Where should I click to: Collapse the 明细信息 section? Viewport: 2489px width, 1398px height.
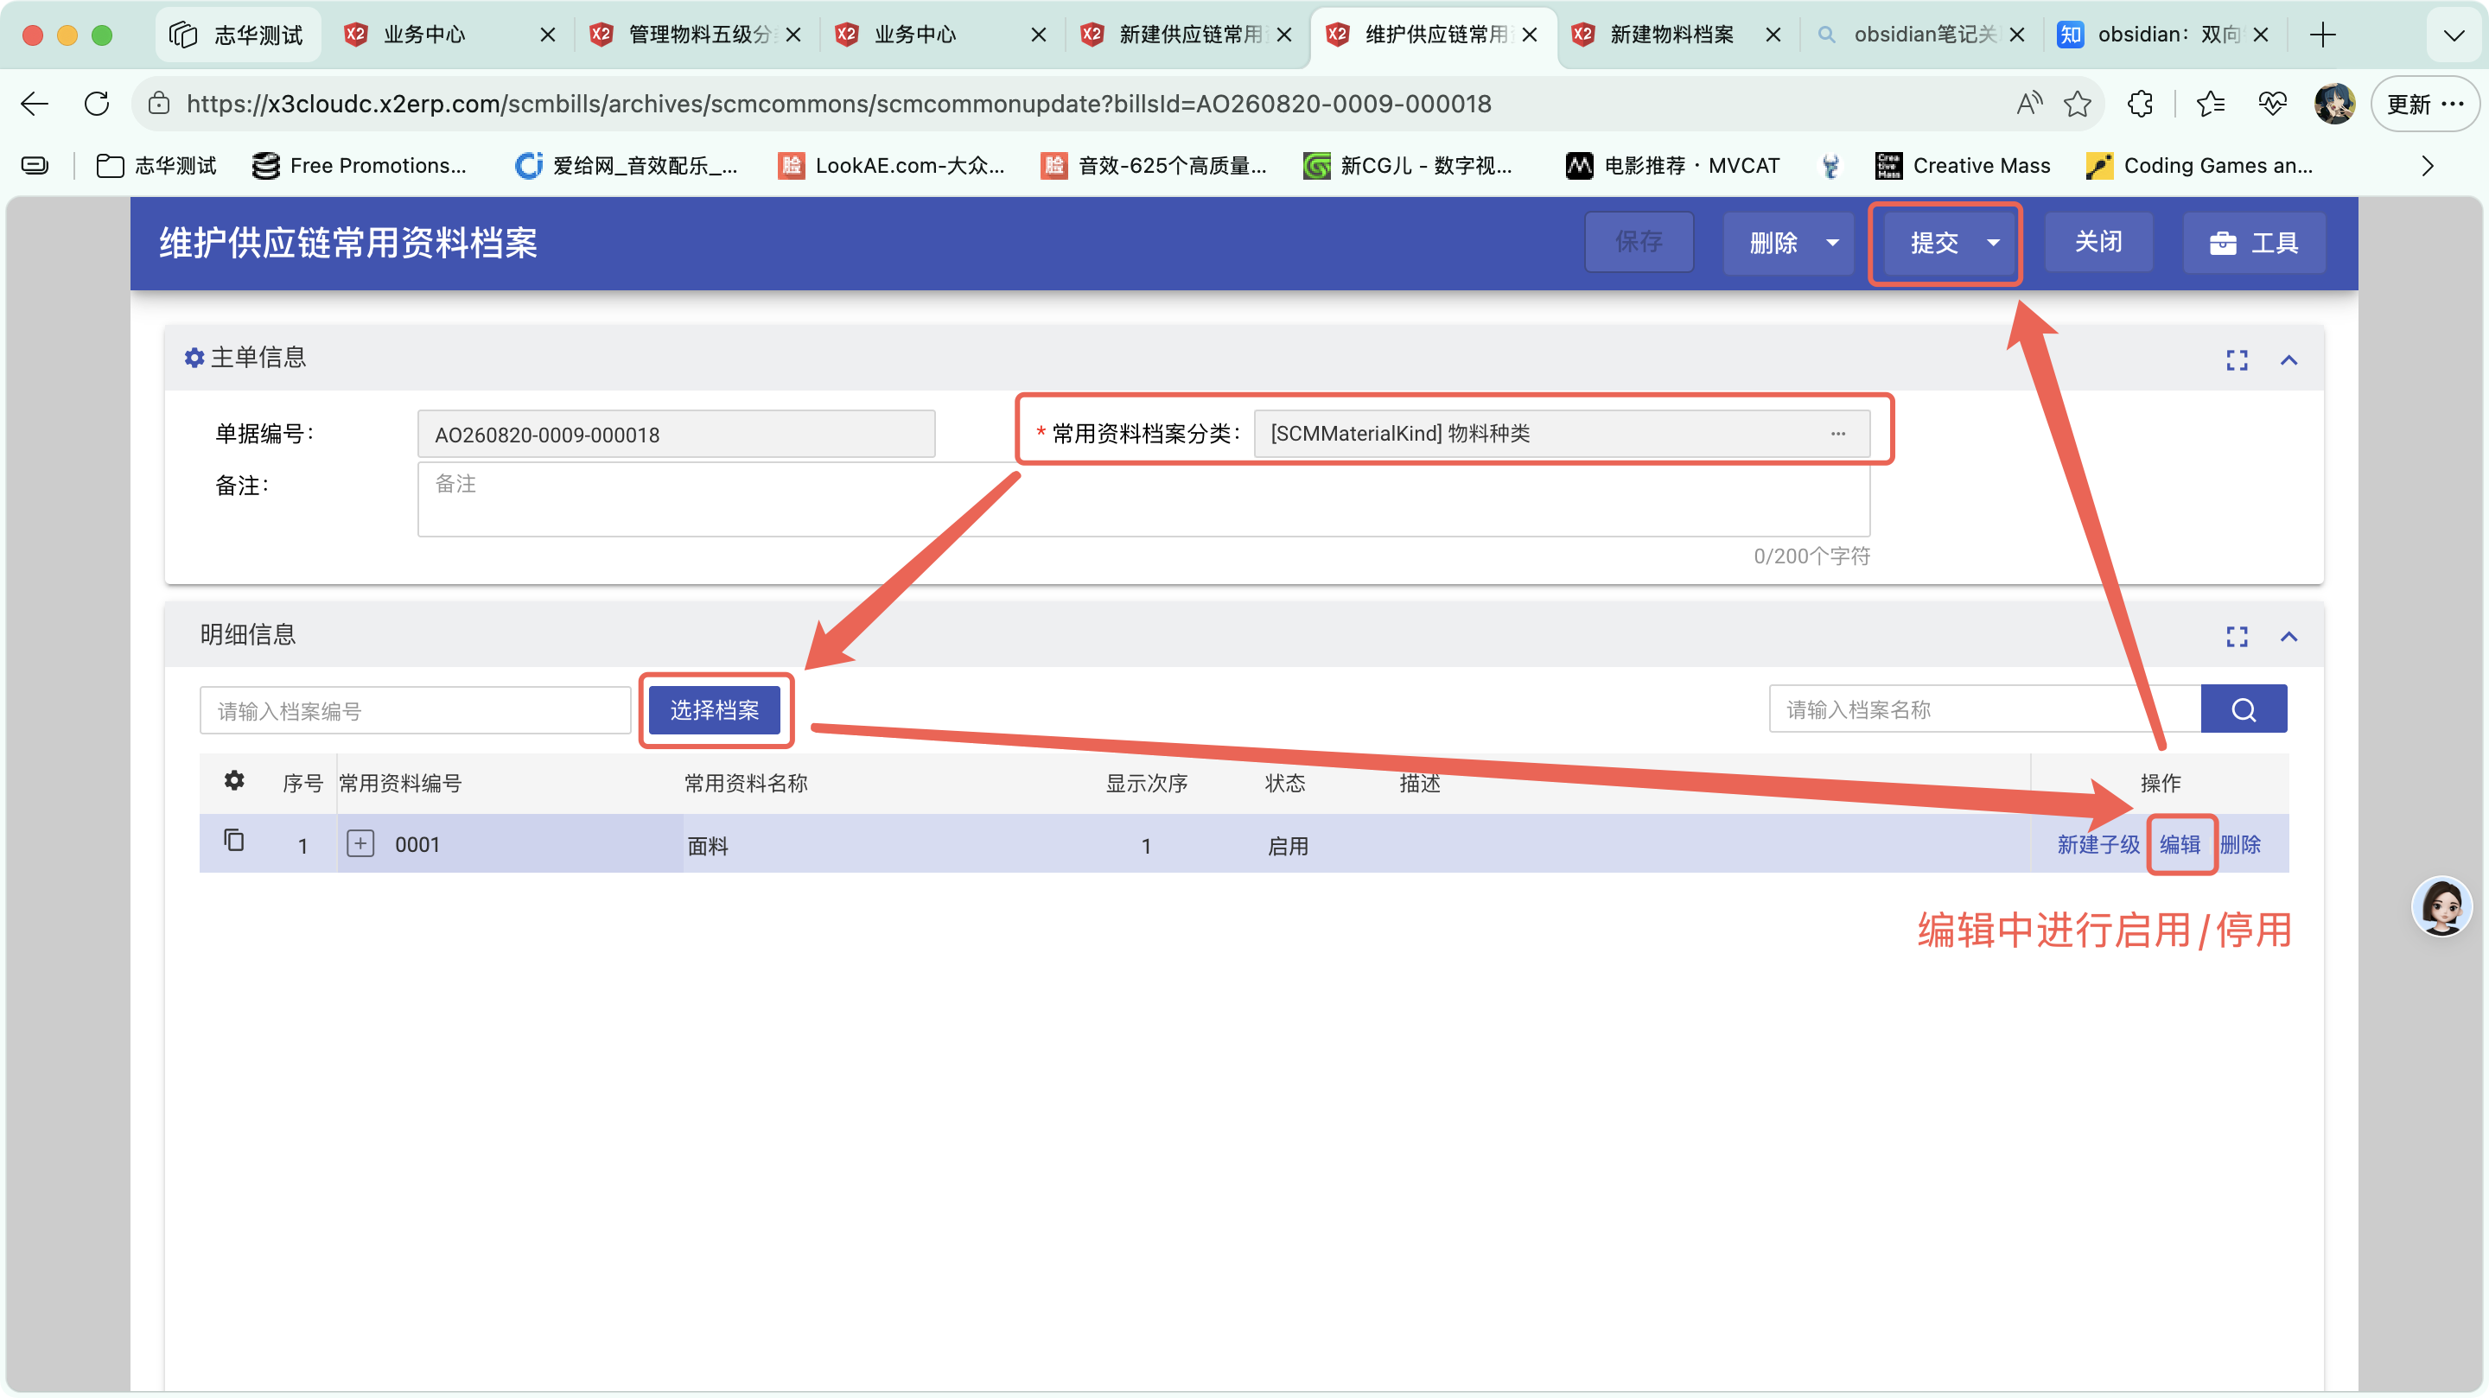tap(2288, 637)
